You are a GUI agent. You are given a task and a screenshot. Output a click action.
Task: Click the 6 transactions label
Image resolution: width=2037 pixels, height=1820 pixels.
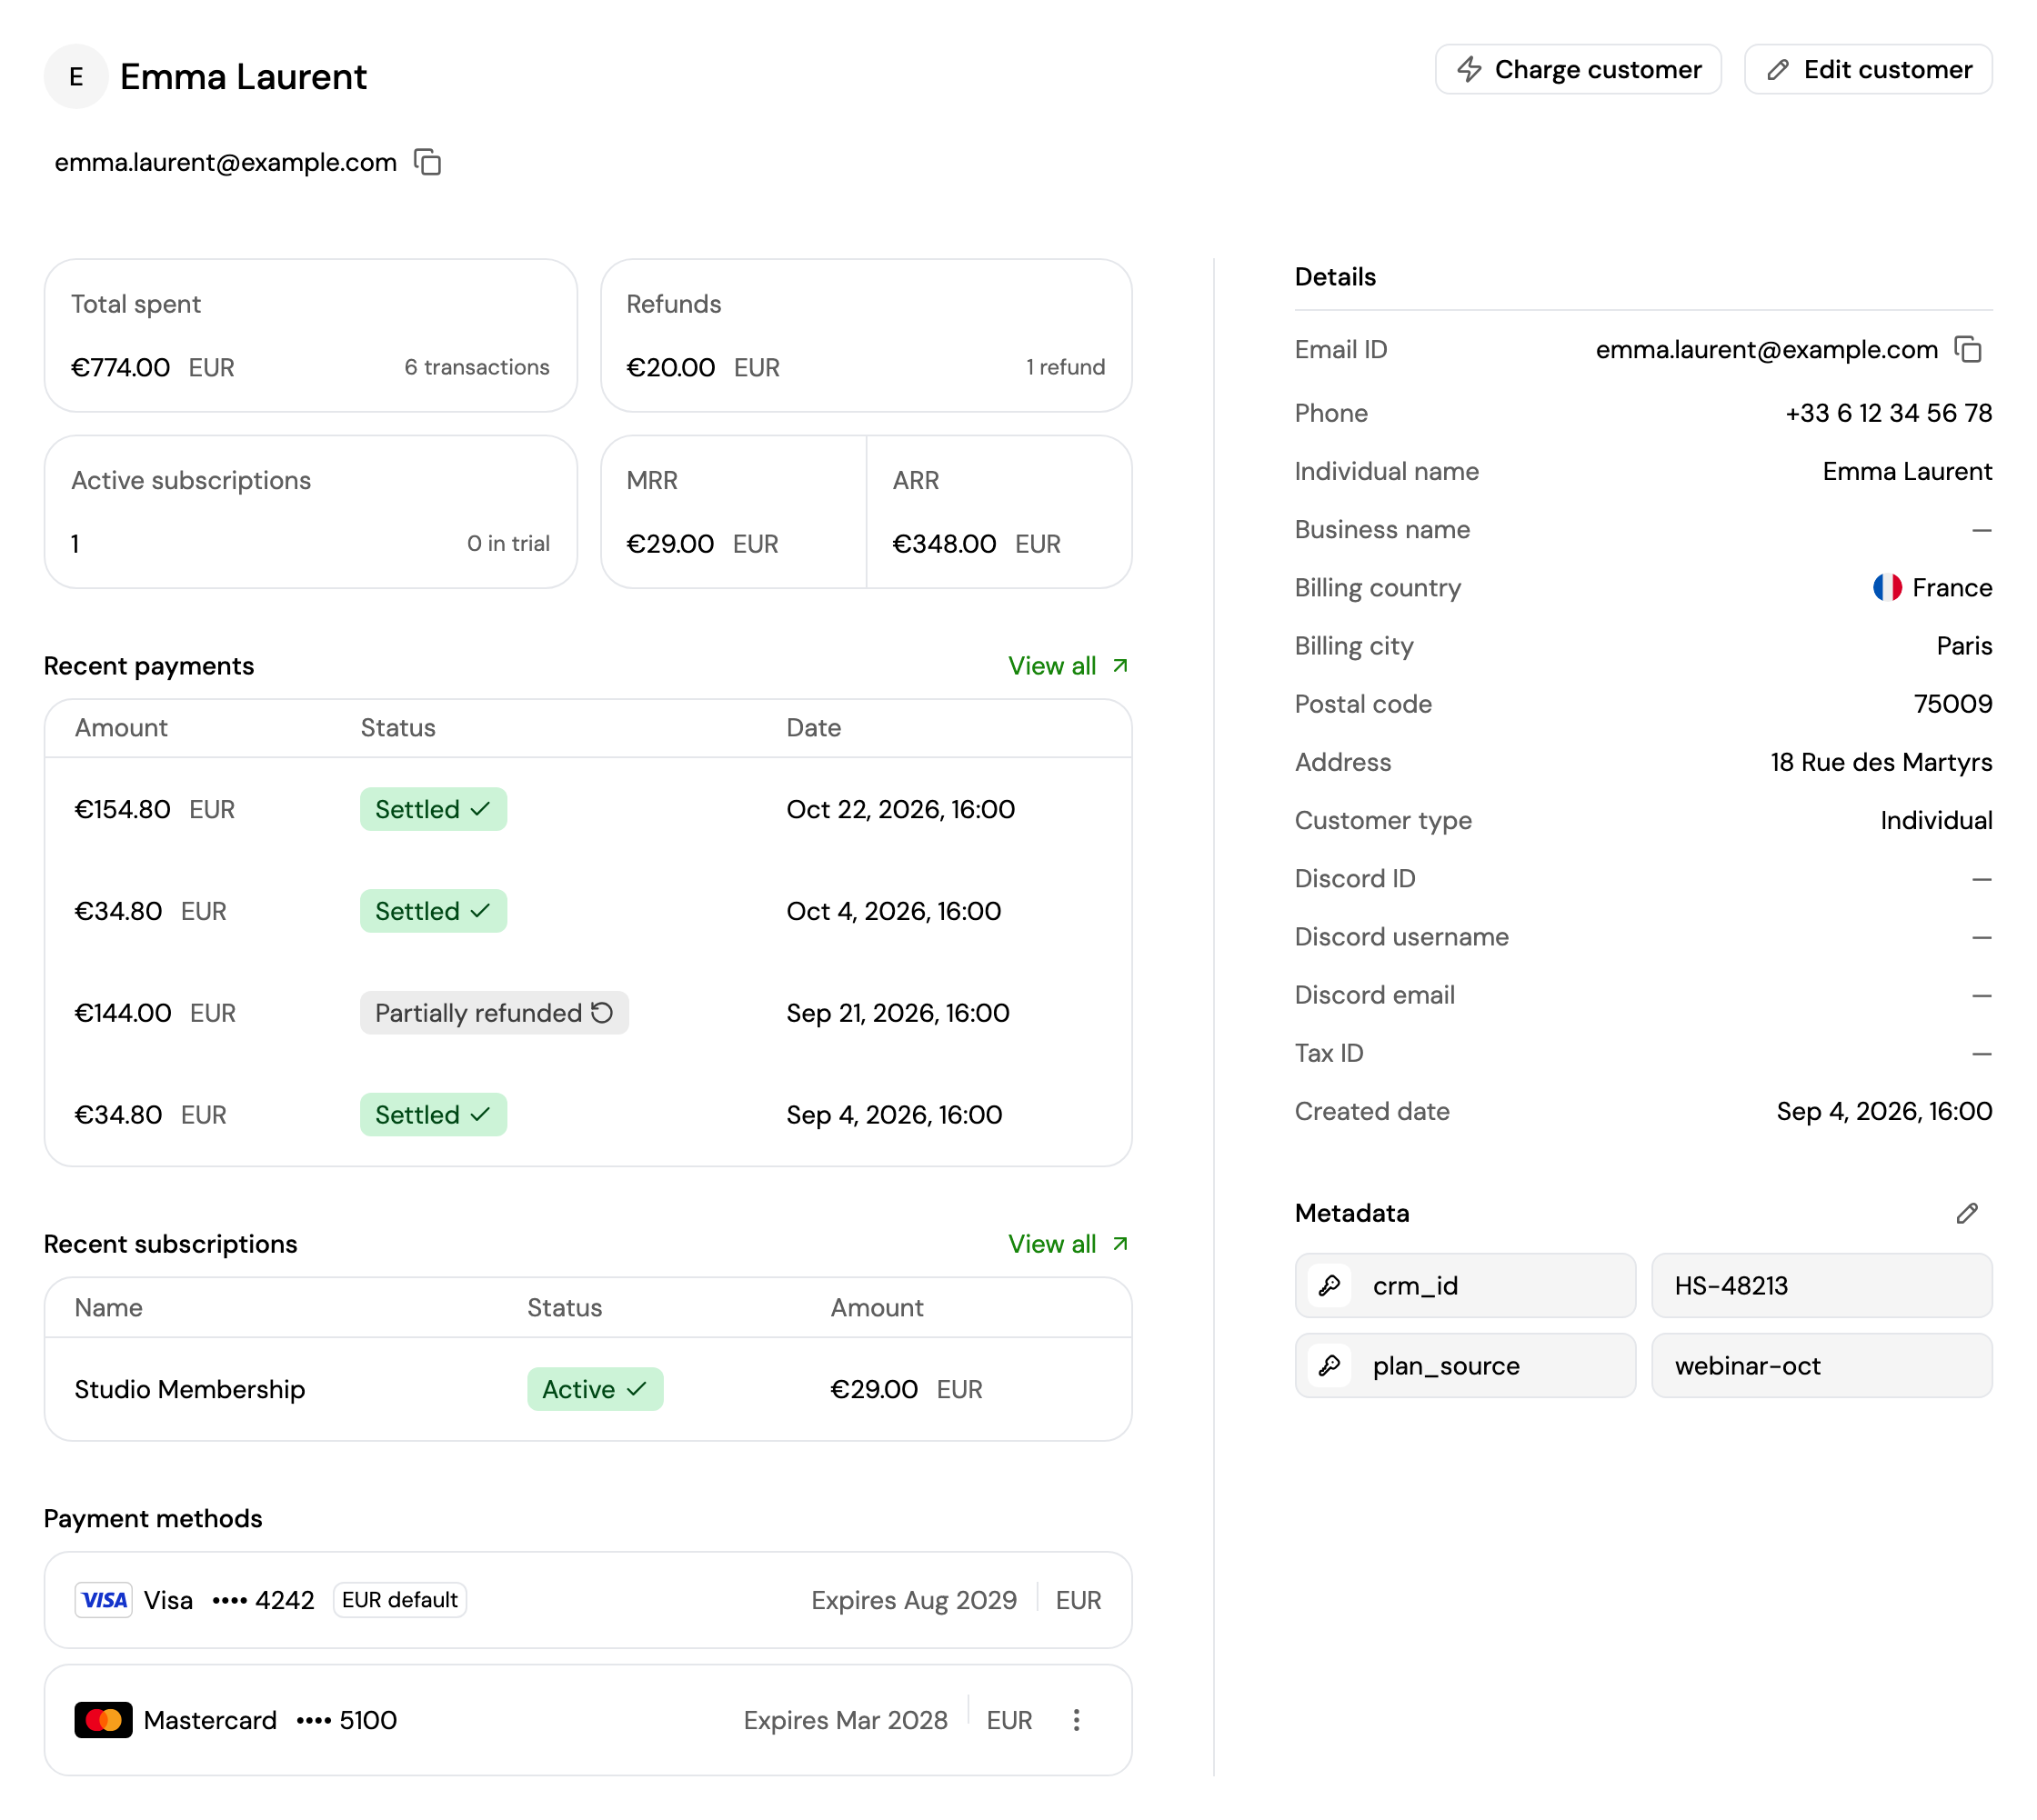point(477,367)
